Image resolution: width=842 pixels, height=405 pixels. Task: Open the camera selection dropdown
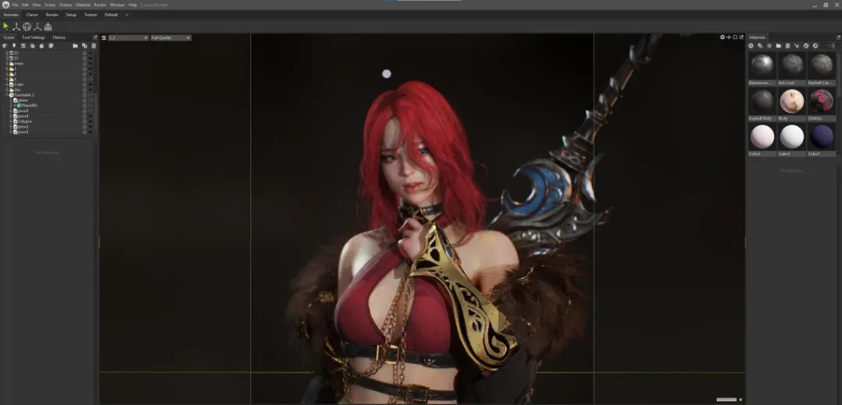click(x=129, y=37)
